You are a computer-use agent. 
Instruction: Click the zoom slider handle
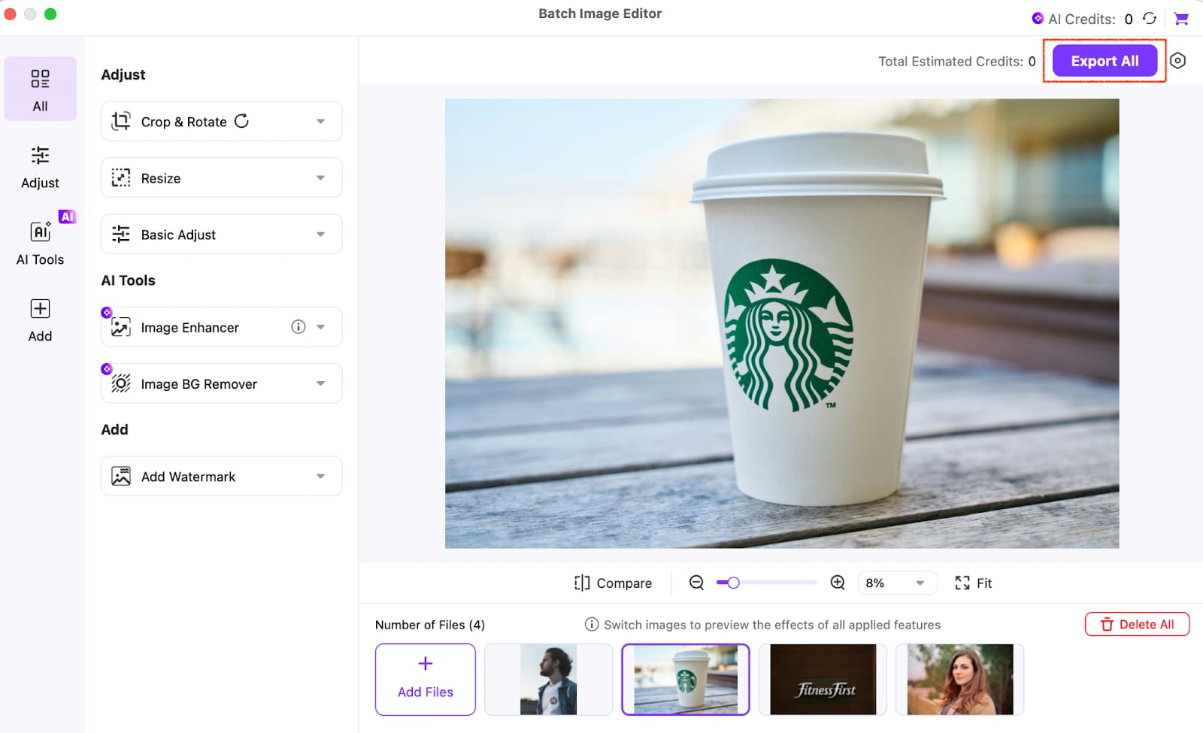coord(733,583)
